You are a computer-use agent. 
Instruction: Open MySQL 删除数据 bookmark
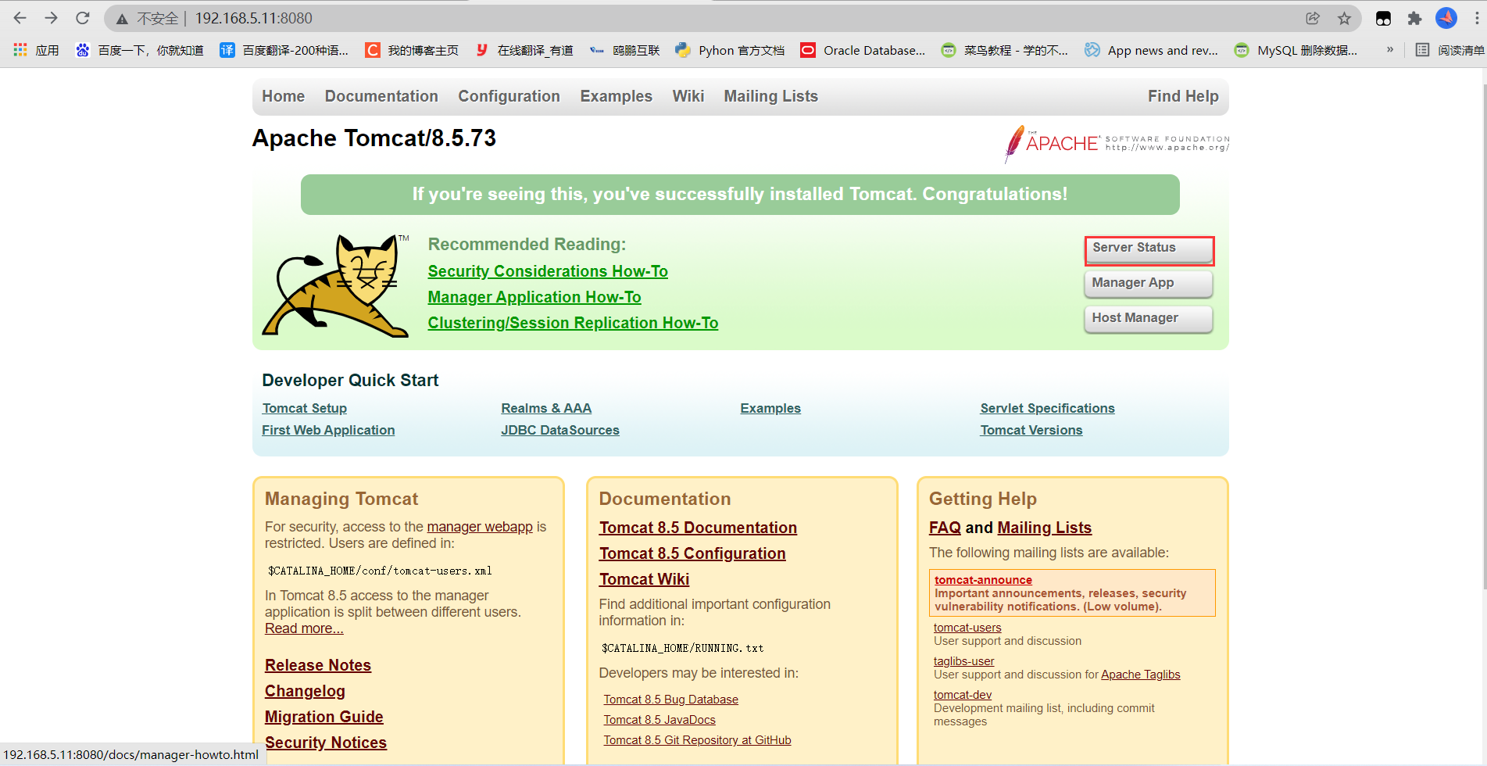[1296, 50]
